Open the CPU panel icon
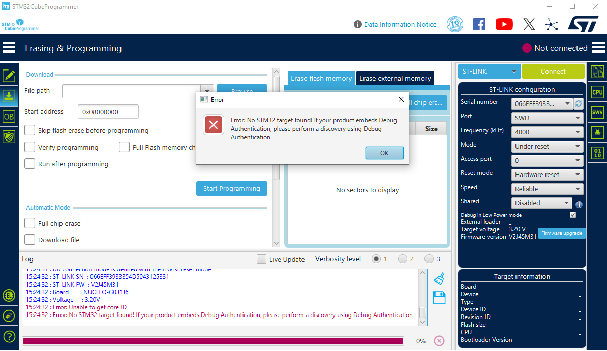 point(597,92)
